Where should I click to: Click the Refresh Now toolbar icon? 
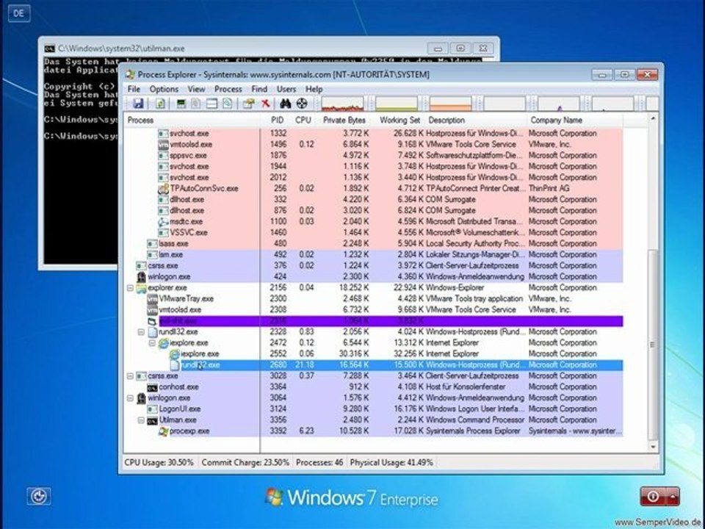(160, 104)
